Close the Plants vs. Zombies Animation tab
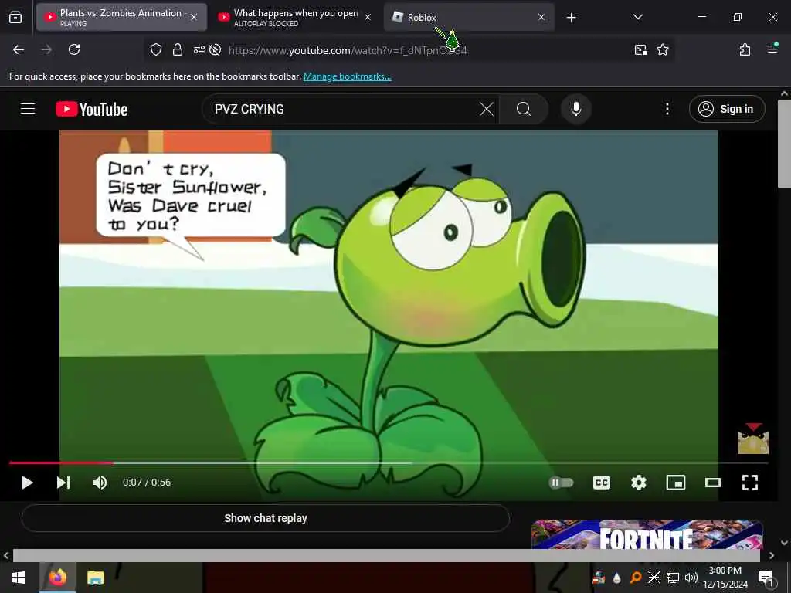Screen dimensions: 791x593 tap(194, 17)
